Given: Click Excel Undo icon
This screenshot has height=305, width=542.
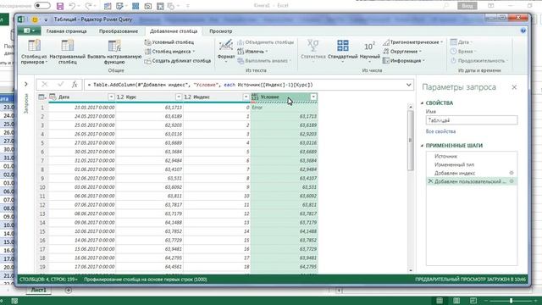Looking at the screenshot, I should (x=72, y=6).
